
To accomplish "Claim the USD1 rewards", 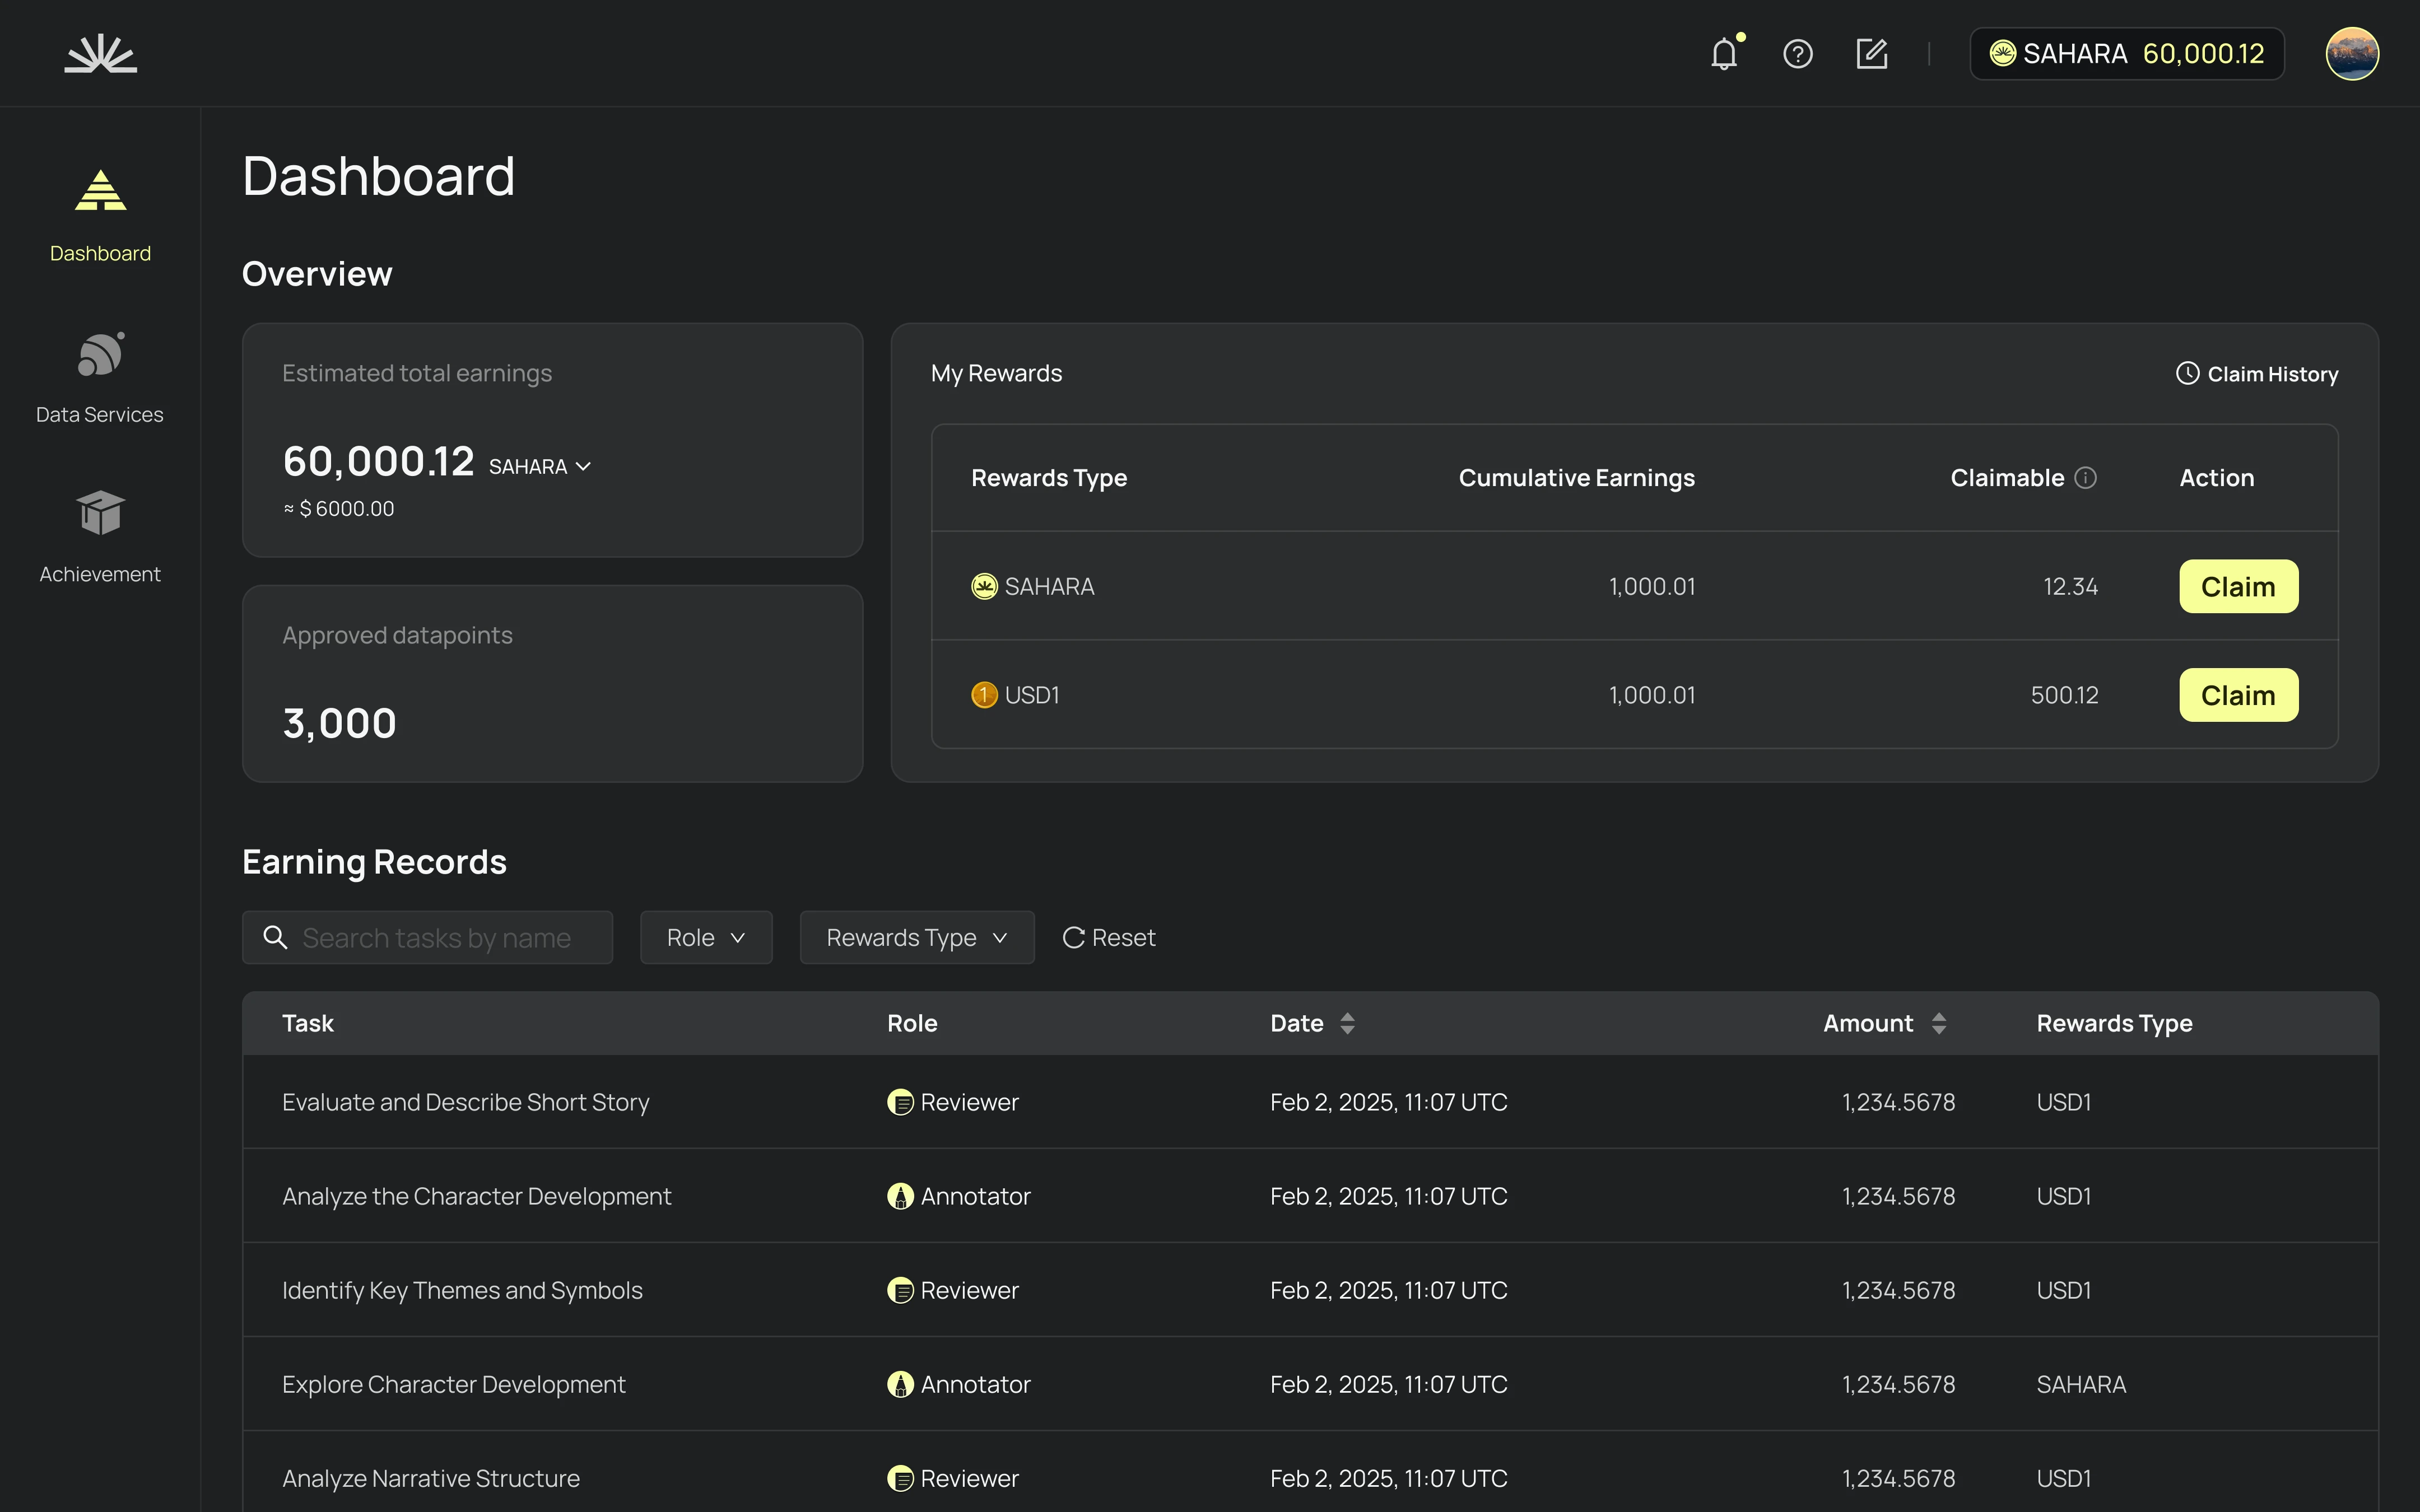I will coord(2238,695).
